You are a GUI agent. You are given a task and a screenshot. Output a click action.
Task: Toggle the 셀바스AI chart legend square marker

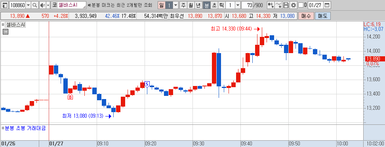click(x=3, y=25)
